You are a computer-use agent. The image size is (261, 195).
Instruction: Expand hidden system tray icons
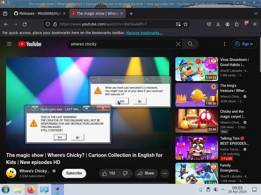pyautogui.click(x=223, y=189)
